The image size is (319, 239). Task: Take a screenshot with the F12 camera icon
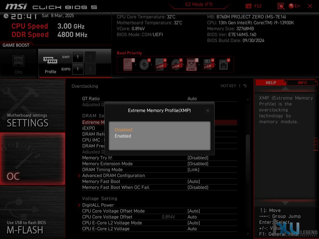point(248,6)
